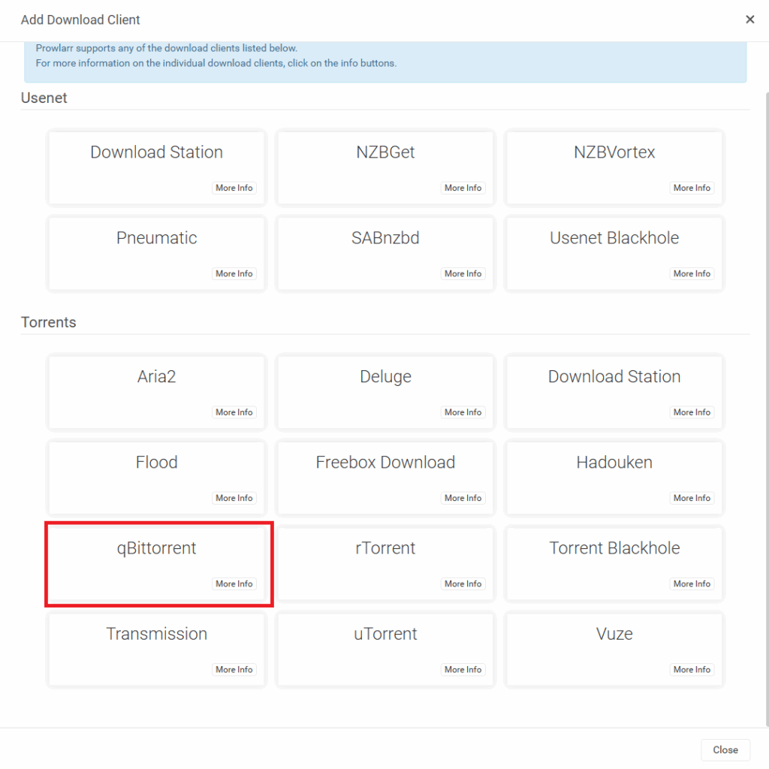This screenshot has width=769, height=769.
Task: Open More Info for Transmission
Action: click(234, 670)
